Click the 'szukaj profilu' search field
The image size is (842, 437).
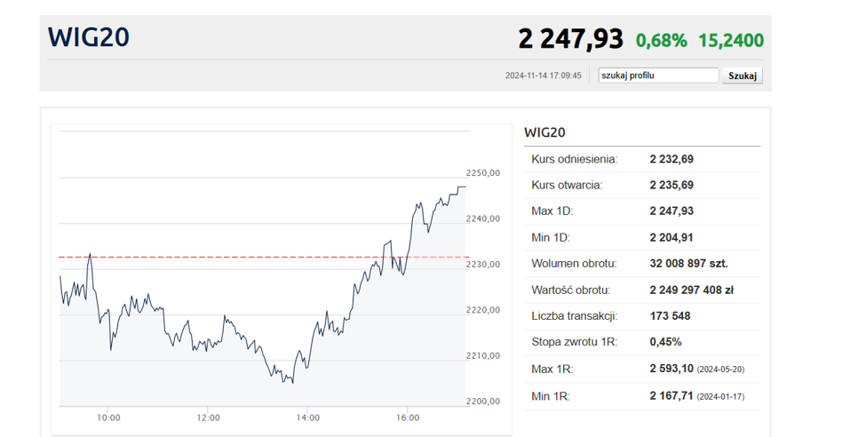(x=658, y=75)
